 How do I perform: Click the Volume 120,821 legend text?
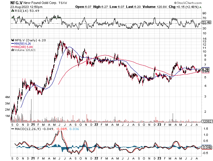[25, 50]
